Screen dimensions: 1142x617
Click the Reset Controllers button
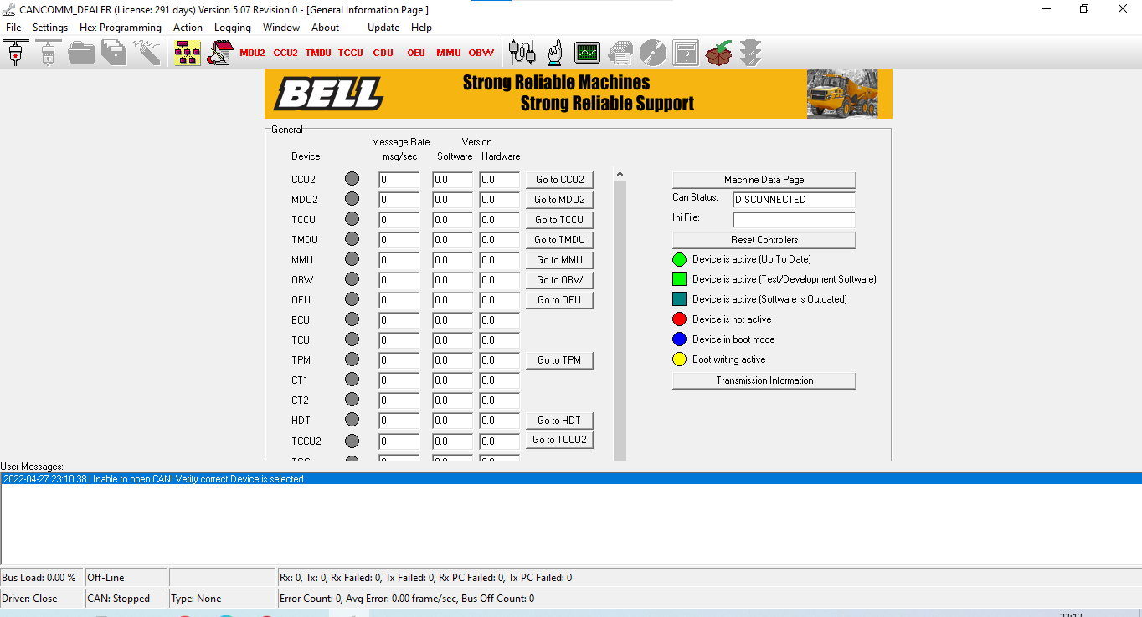pos(764,240)
